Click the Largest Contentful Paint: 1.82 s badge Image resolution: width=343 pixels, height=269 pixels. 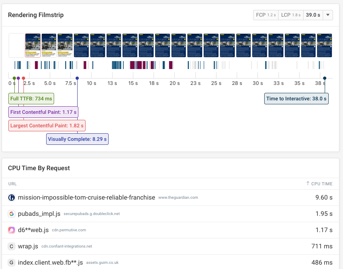[47, 125]
